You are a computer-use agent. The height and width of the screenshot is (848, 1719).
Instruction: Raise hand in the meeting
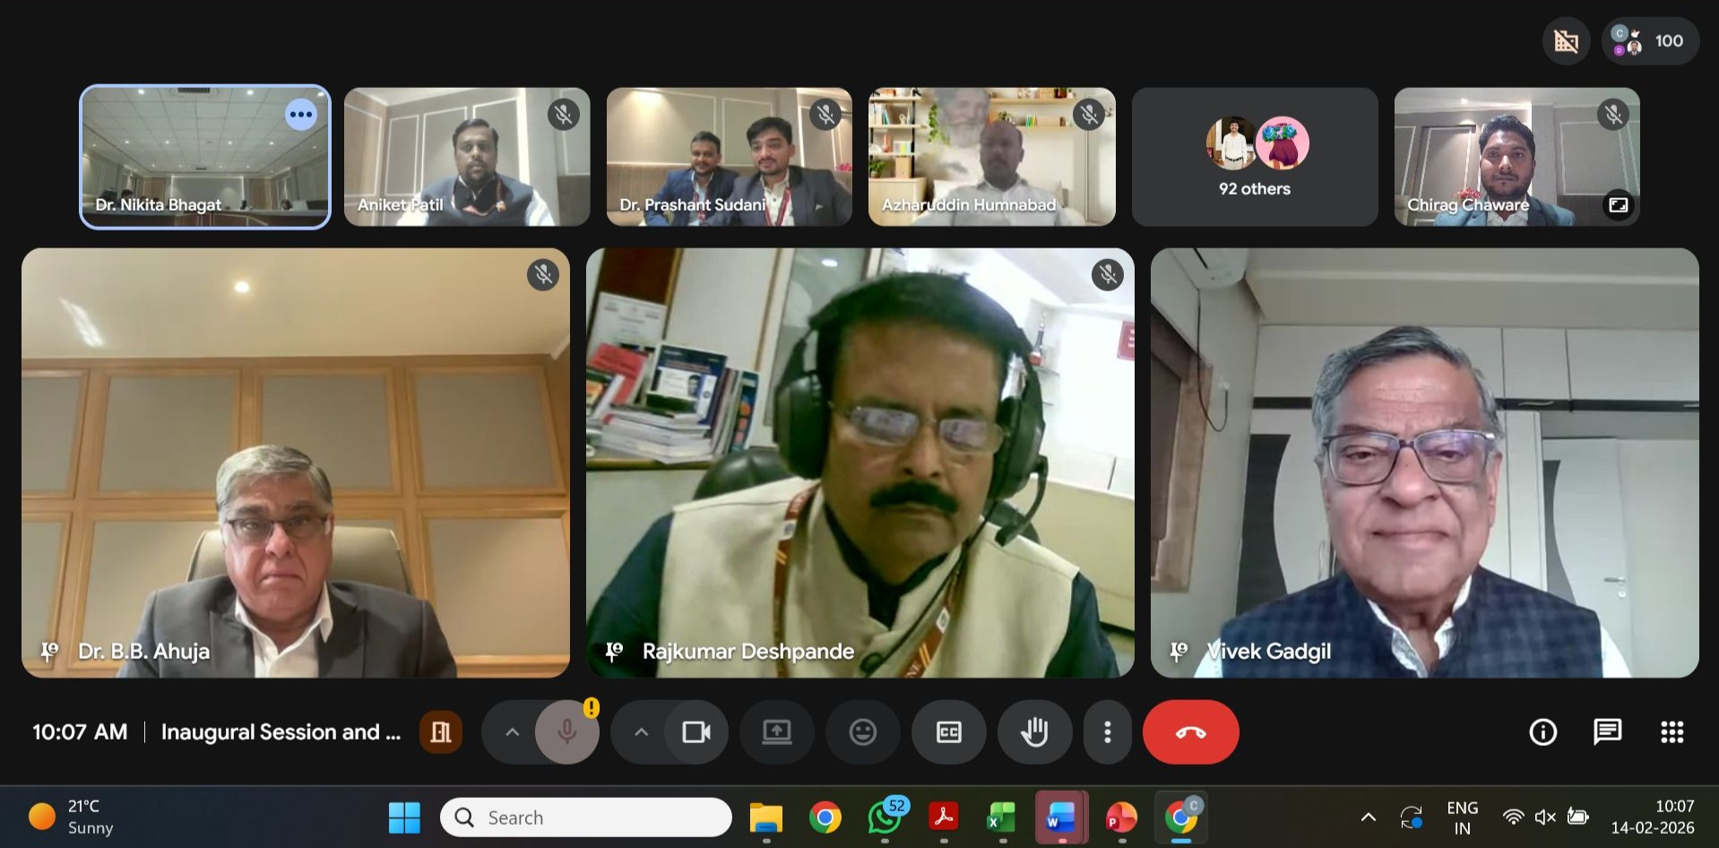click(x=1034, y=732)
